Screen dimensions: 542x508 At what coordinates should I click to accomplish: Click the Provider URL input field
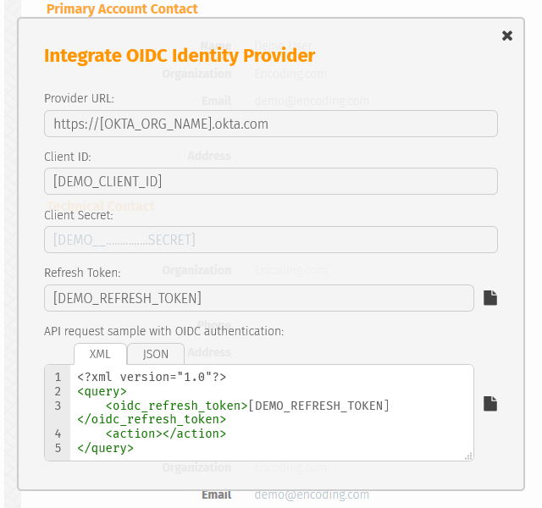coord(271,124)
